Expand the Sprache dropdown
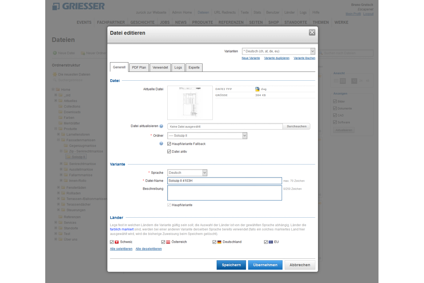This screenshot has height=283, width=424. coord(187,173)
